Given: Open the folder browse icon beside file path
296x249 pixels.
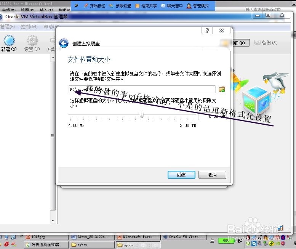Looking at the screenshot, I should tap(222, 89).
